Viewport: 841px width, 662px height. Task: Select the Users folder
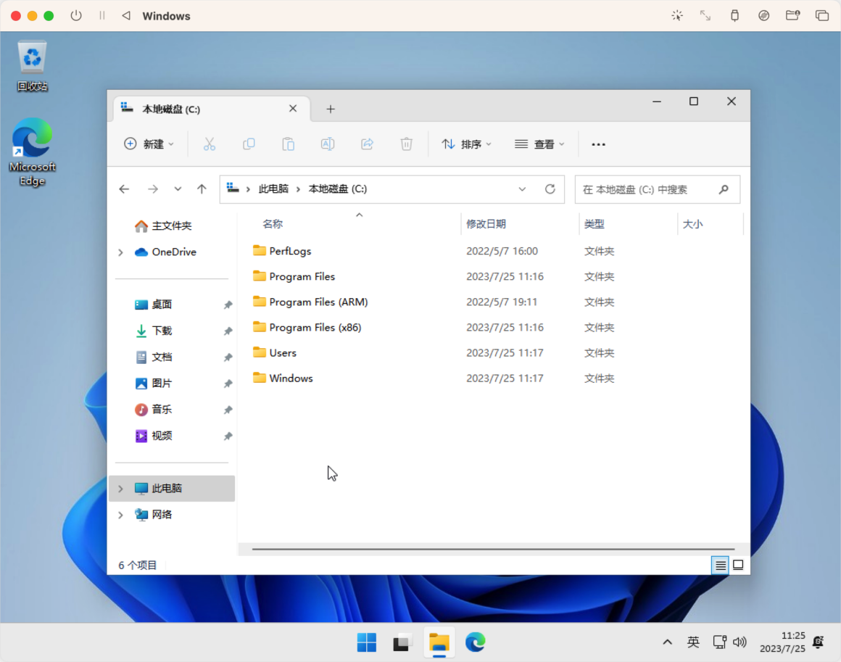click(275, 353)
